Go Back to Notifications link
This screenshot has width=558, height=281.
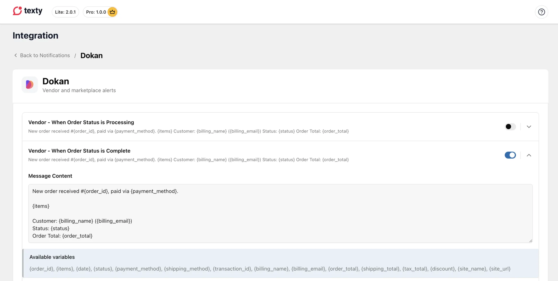coord(45,55)
